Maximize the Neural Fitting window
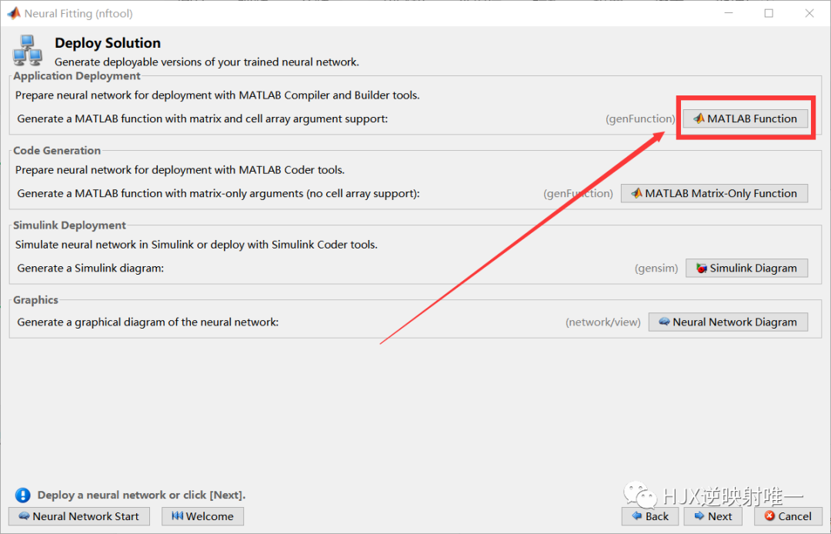 (x=769, y=13)
